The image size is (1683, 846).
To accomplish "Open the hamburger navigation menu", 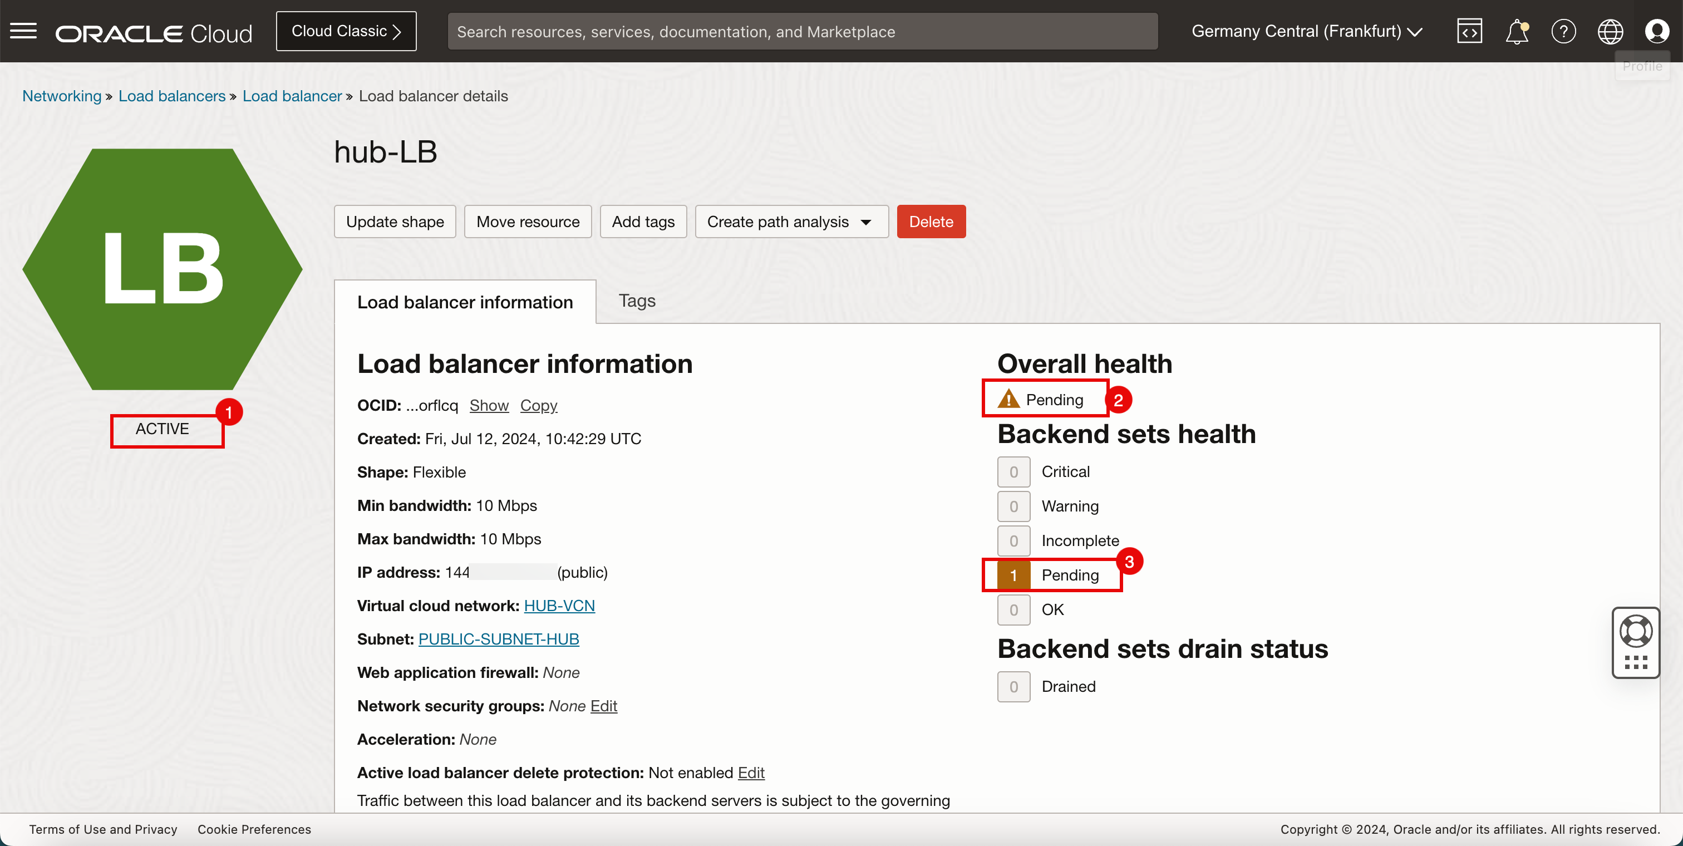I will (23, 31).
